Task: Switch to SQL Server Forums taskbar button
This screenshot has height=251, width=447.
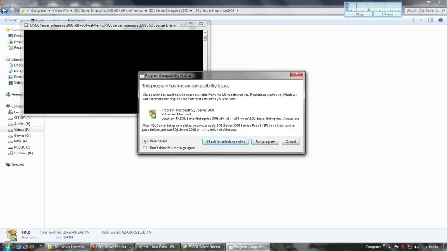Action: pyautogui.click(x=113, y=247)
